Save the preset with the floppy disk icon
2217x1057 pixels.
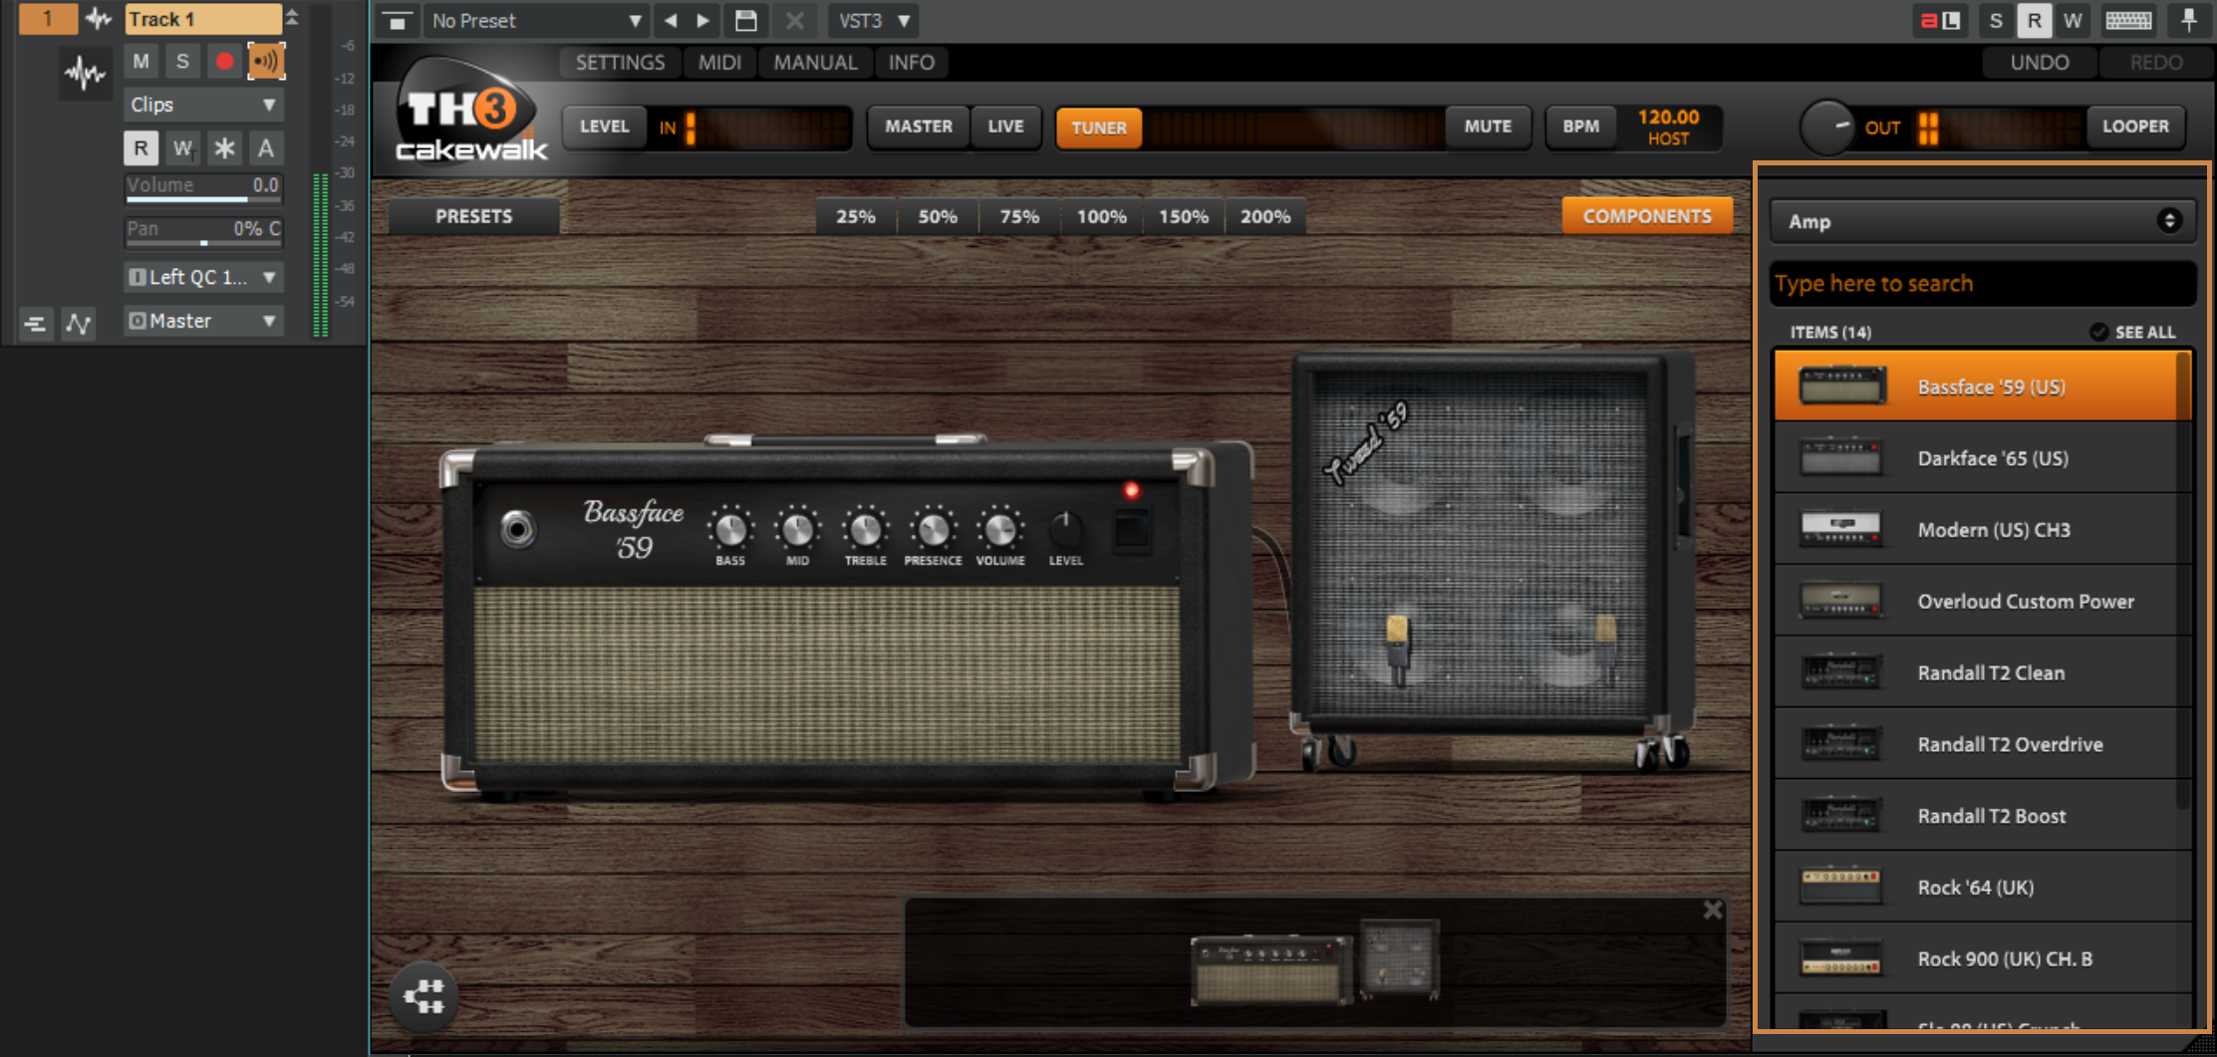(745, 20)
